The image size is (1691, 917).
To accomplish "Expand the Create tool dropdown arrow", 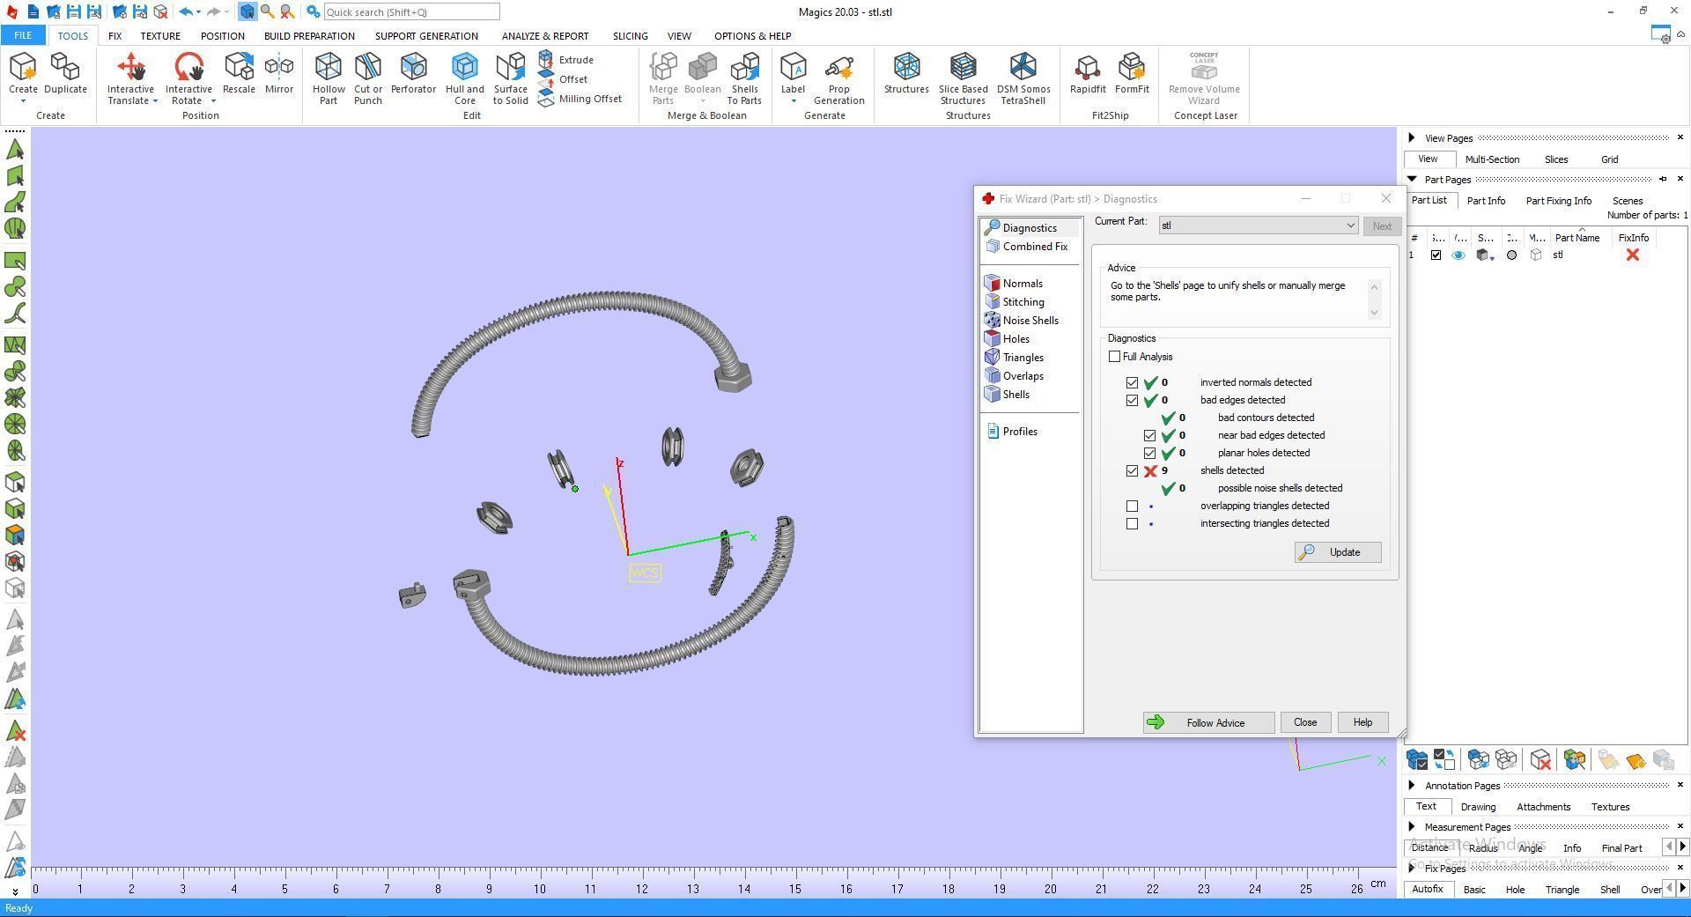I will pyautogui.click(x=23, y=101).
